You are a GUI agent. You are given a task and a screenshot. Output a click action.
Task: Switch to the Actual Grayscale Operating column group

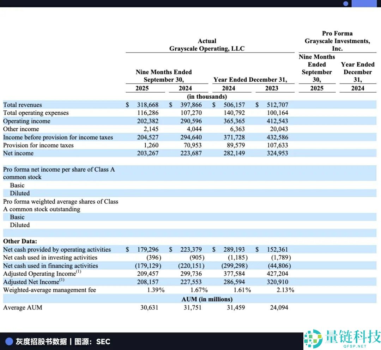coord(207,45)
